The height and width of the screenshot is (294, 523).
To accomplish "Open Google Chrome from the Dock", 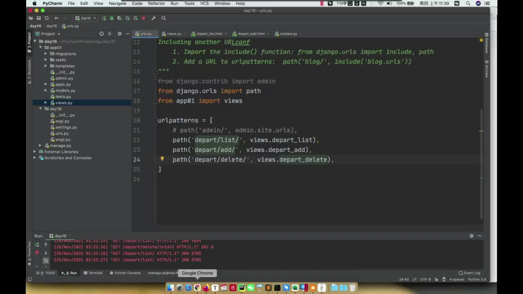I will tap(197, 287).
